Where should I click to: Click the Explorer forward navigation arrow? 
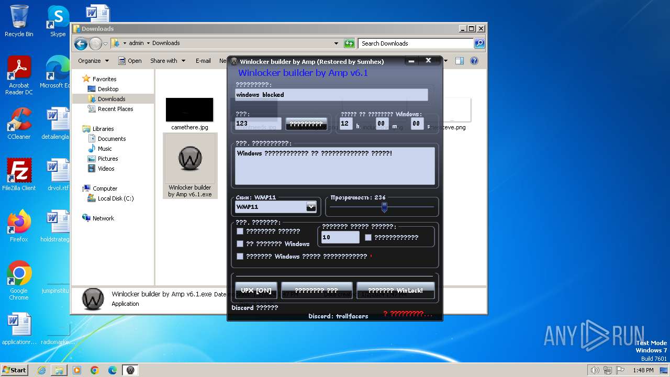point(95,43)
